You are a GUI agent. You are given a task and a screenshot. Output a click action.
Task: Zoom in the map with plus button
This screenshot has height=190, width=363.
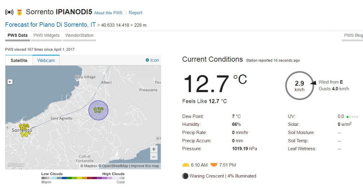(x=154, y=149)
